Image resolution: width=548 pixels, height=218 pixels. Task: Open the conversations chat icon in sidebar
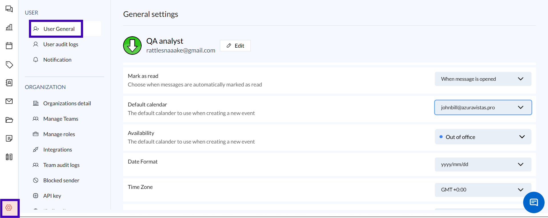click(x=9, y=9)
